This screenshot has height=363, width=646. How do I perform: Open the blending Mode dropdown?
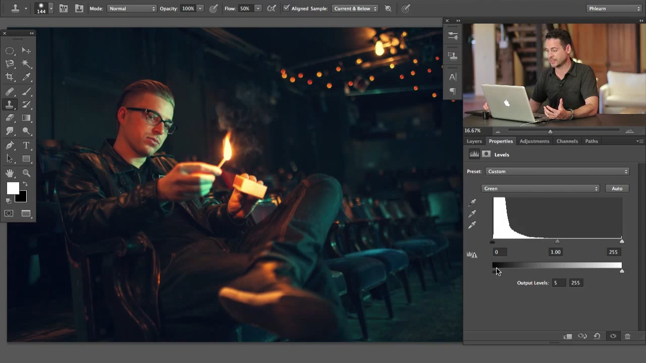(132, 9)
